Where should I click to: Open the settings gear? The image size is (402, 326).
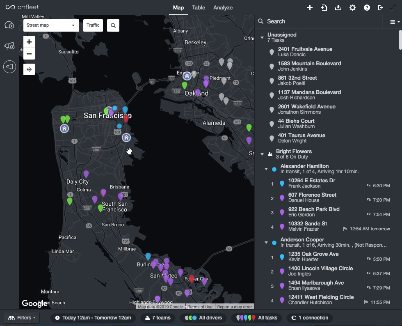pyautogui.click(x=352, y=8)
